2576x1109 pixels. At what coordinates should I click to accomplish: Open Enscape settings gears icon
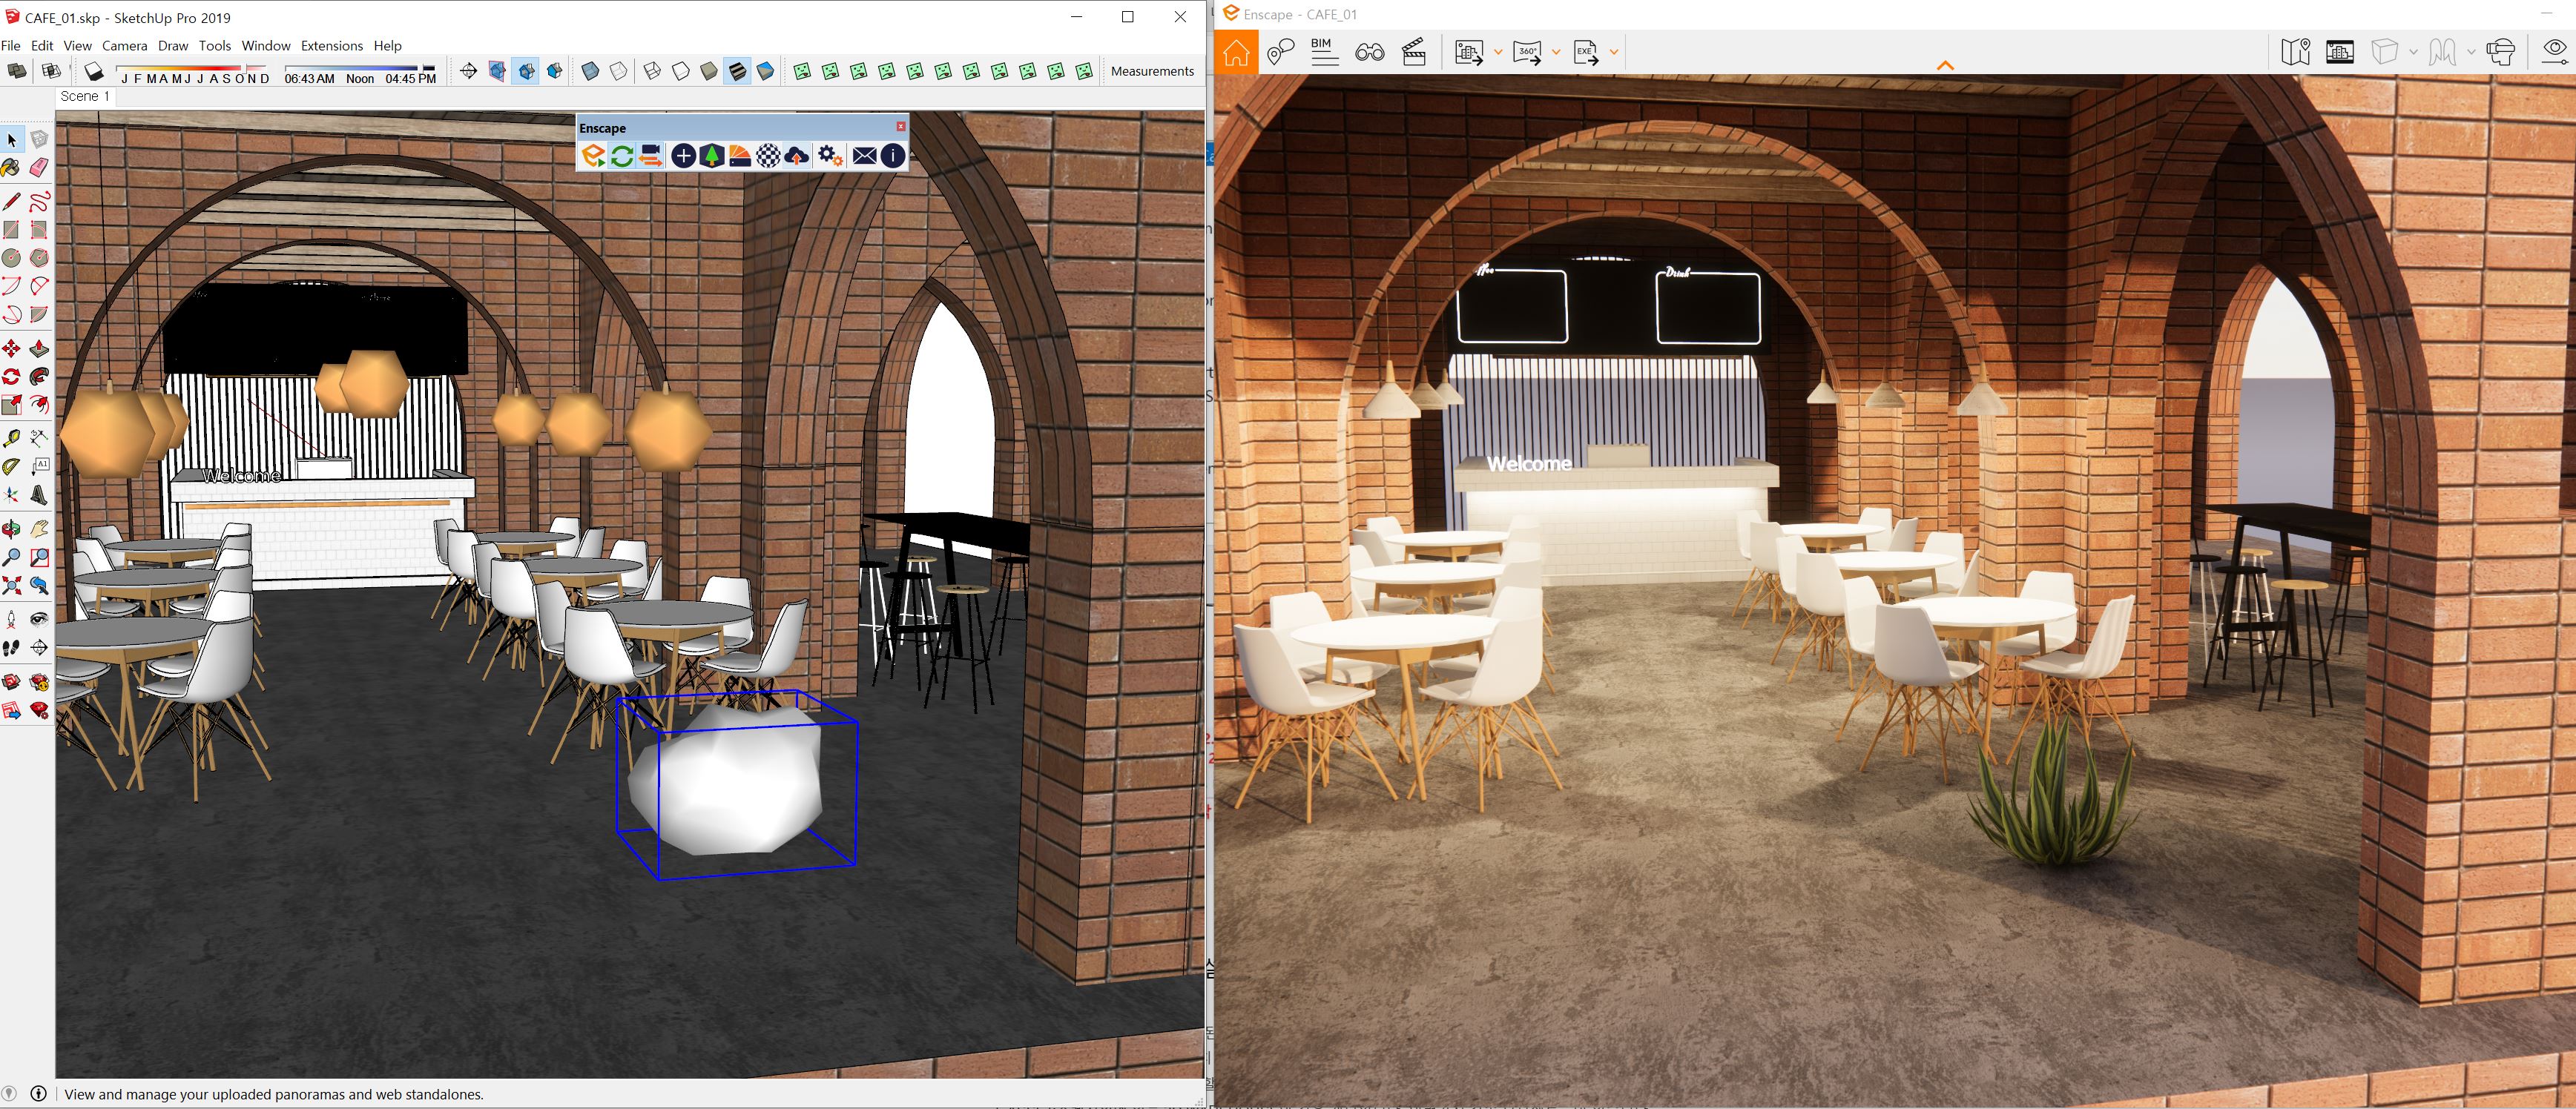pos(829,156)
